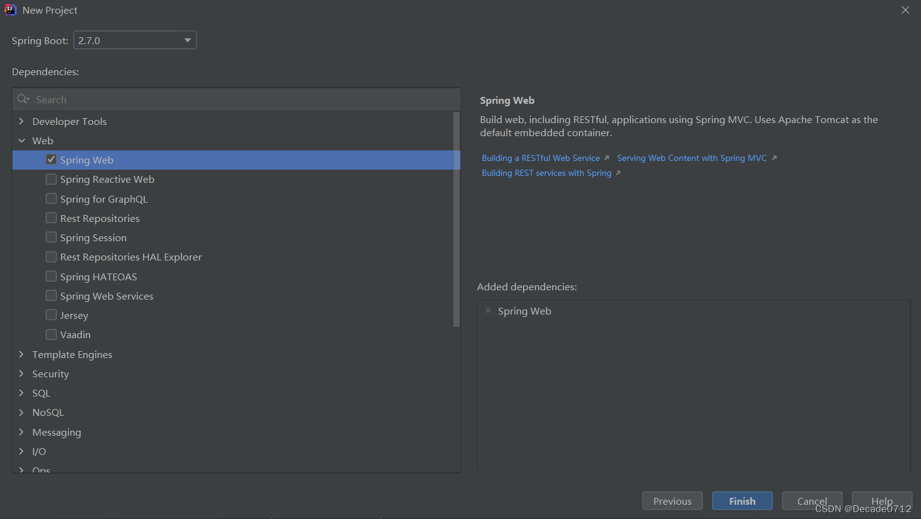Select the Rest Repositories HAL Explorer label
Screen dimensions: 921x519
click(x=131, y=257)
